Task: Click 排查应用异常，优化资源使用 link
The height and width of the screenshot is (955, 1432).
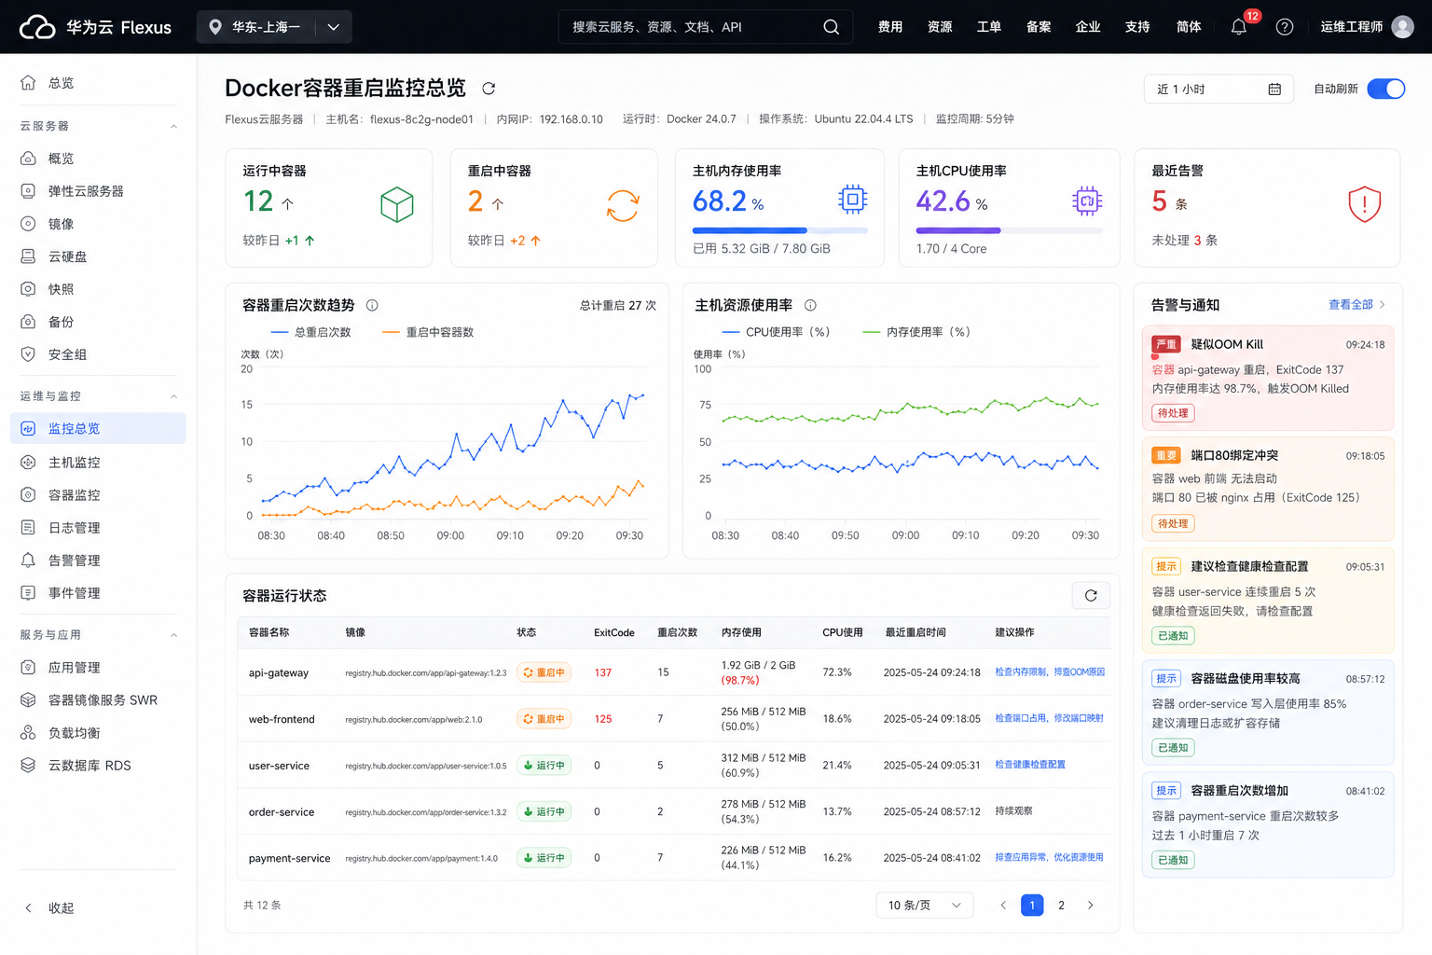Action: [1049, 857]
